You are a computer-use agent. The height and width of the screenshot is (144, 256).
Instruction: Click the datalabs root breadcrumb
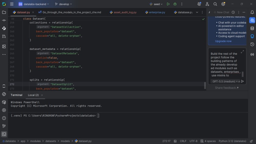pos(9,141)
